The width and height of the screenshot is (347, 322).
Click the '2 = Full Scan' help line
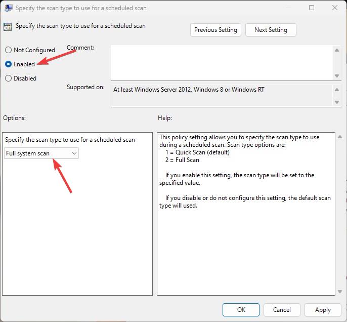182,160
